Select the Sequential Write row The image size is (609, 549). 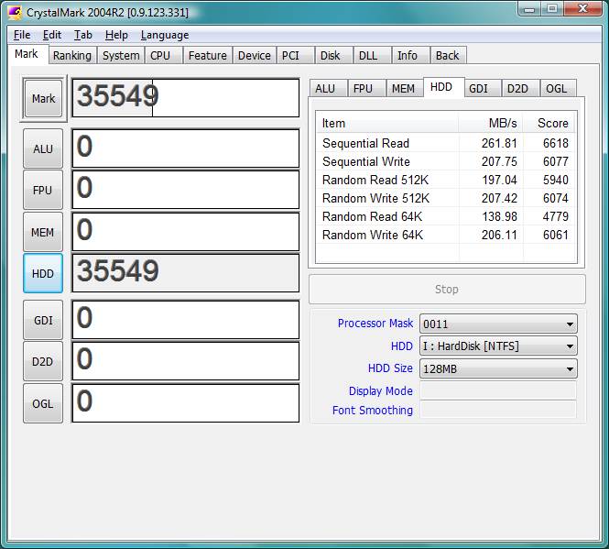446,161
